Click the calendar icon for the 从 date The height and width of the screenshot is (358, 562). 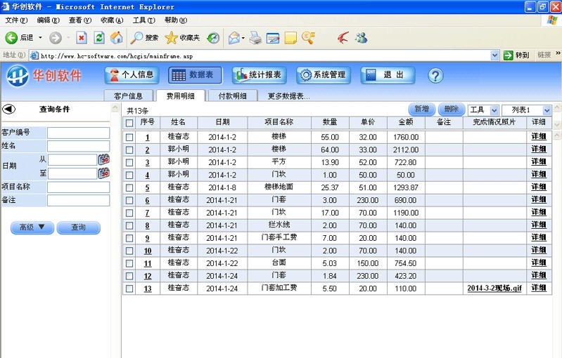point(104,159)
